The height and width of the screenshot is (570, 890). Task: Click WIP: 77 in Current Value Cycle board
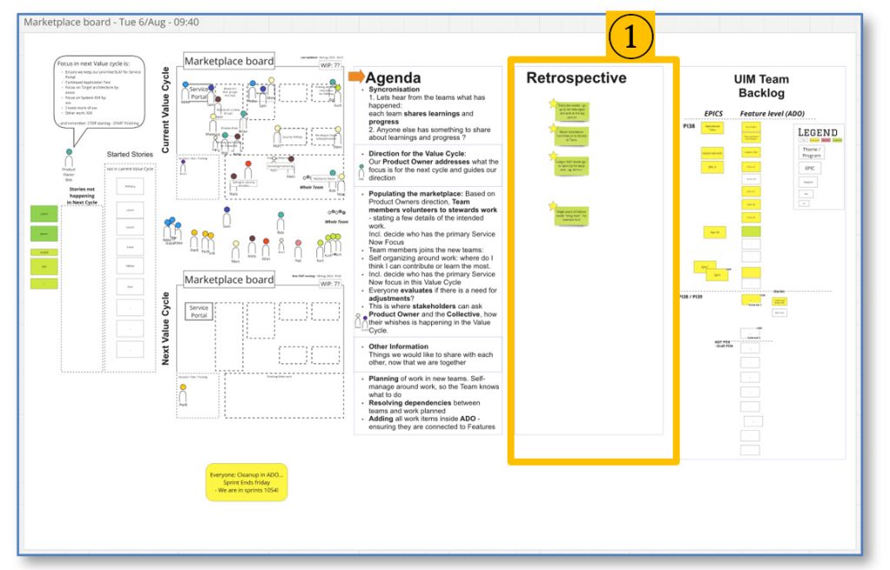[x=330, y=65]
